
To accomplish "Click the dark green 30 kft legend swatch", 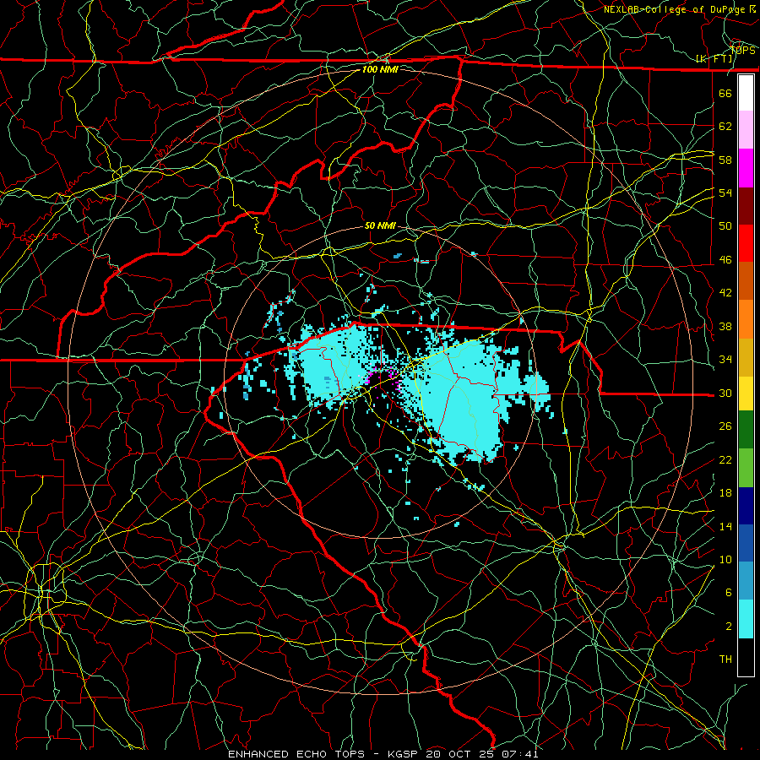I will pos(746,430).
